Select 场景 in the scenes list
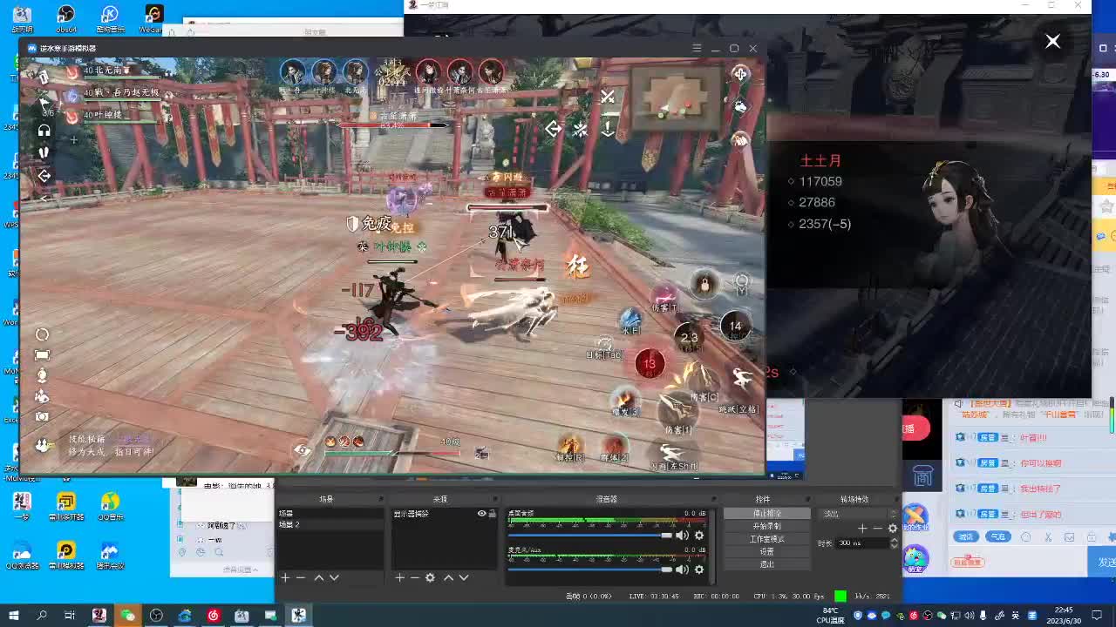This screenshot has height=627, width=1116. click(330, 514)
